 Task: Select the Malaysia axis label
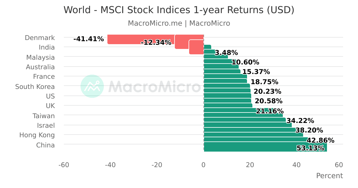pyautogui.click(x=40, y=57)
